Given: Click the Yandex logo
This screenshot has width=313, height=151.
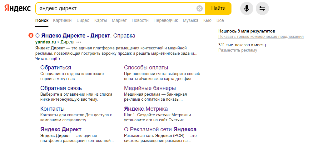Looking at the screenshot, I should tap(17, 8).
